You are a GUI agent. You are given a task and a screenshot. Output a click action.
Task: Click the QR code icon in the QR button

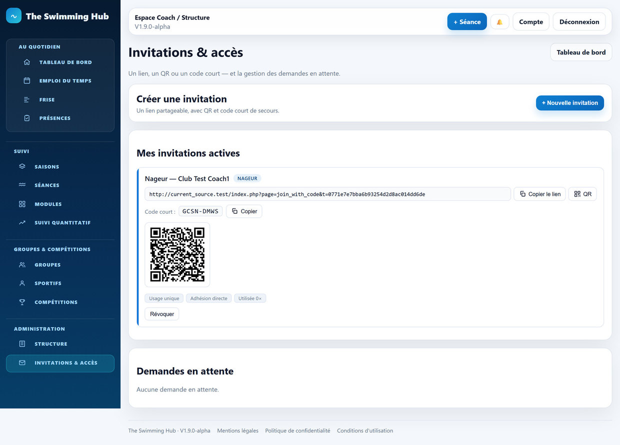(x=577, y=194)
